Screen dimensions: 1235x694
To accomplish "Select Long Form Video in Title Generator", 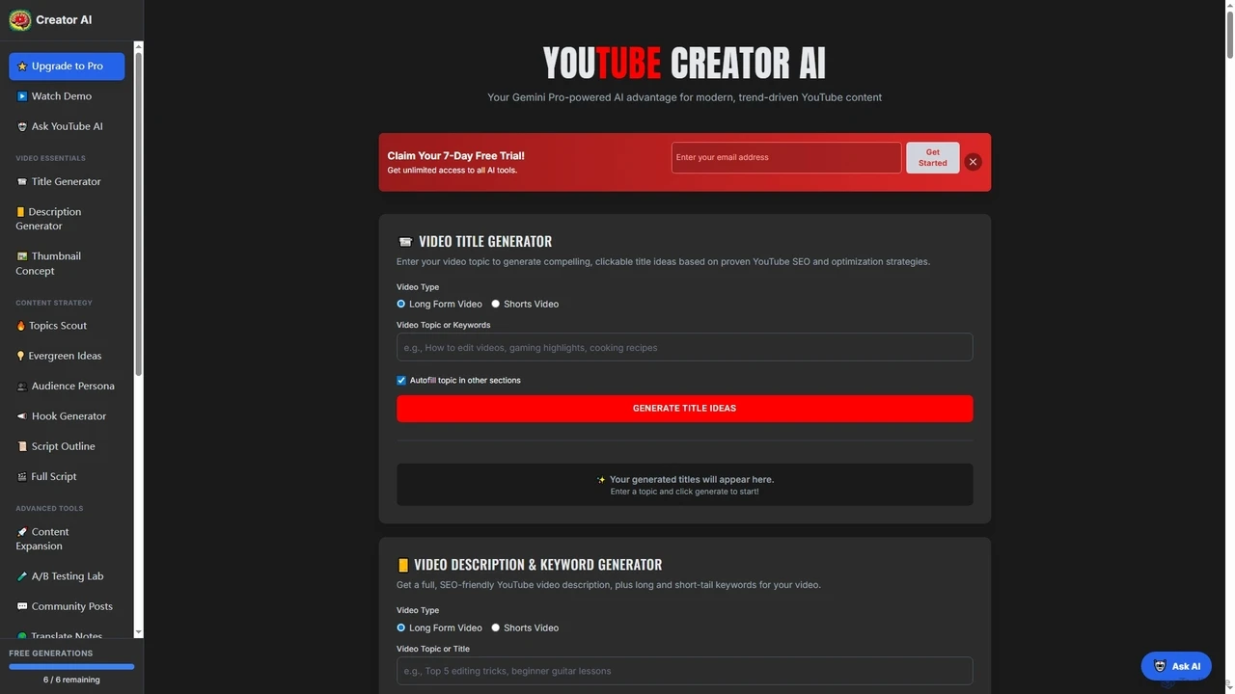I will coord(401,304).
